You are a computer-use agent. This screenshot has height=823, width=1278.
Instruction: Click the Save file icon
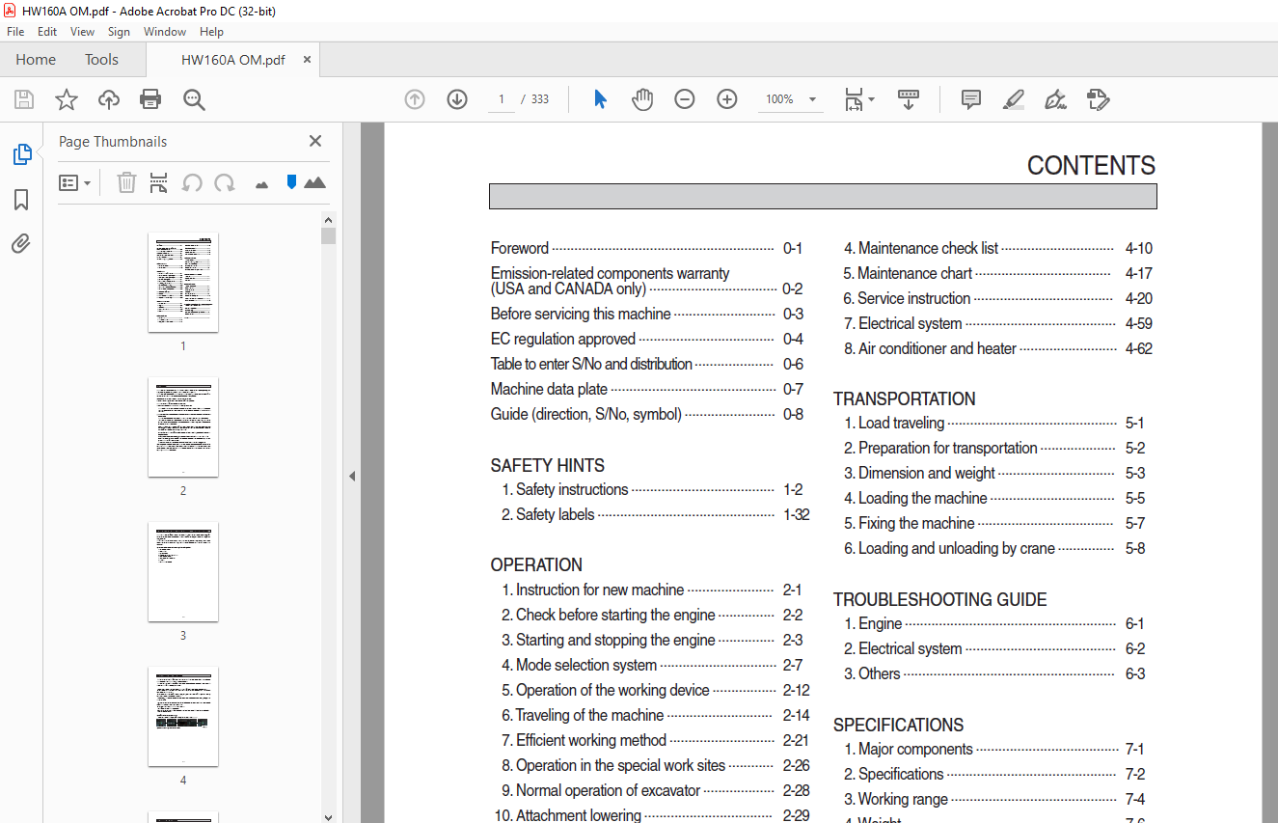pos(24,99)
